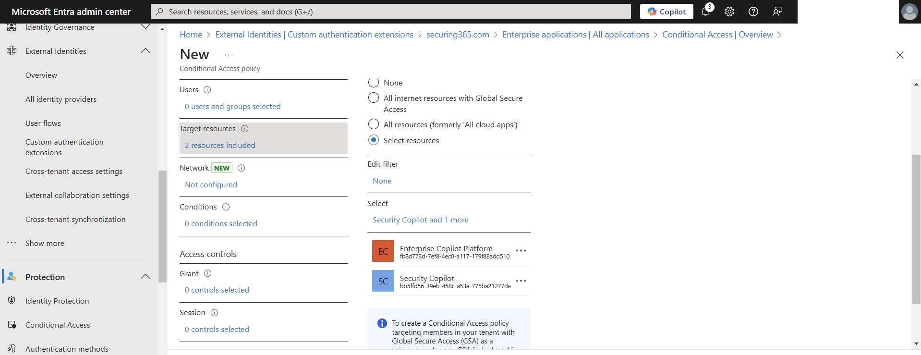
Task: Open the user account avatar
Action: coord(909,12)
